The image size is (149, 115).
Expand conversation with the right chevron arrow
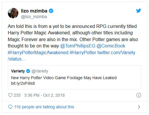coord(139,107)
